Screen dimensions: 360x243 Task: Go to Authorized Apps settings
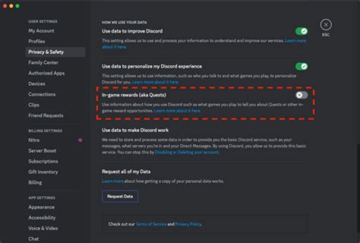click(46, 73)
